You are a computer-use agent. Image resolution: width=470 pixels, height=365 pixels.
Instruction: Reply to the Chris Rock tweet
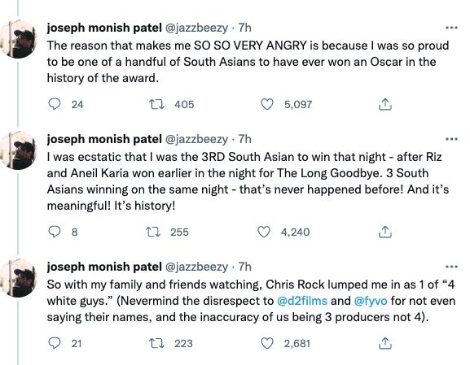point(55,343)
